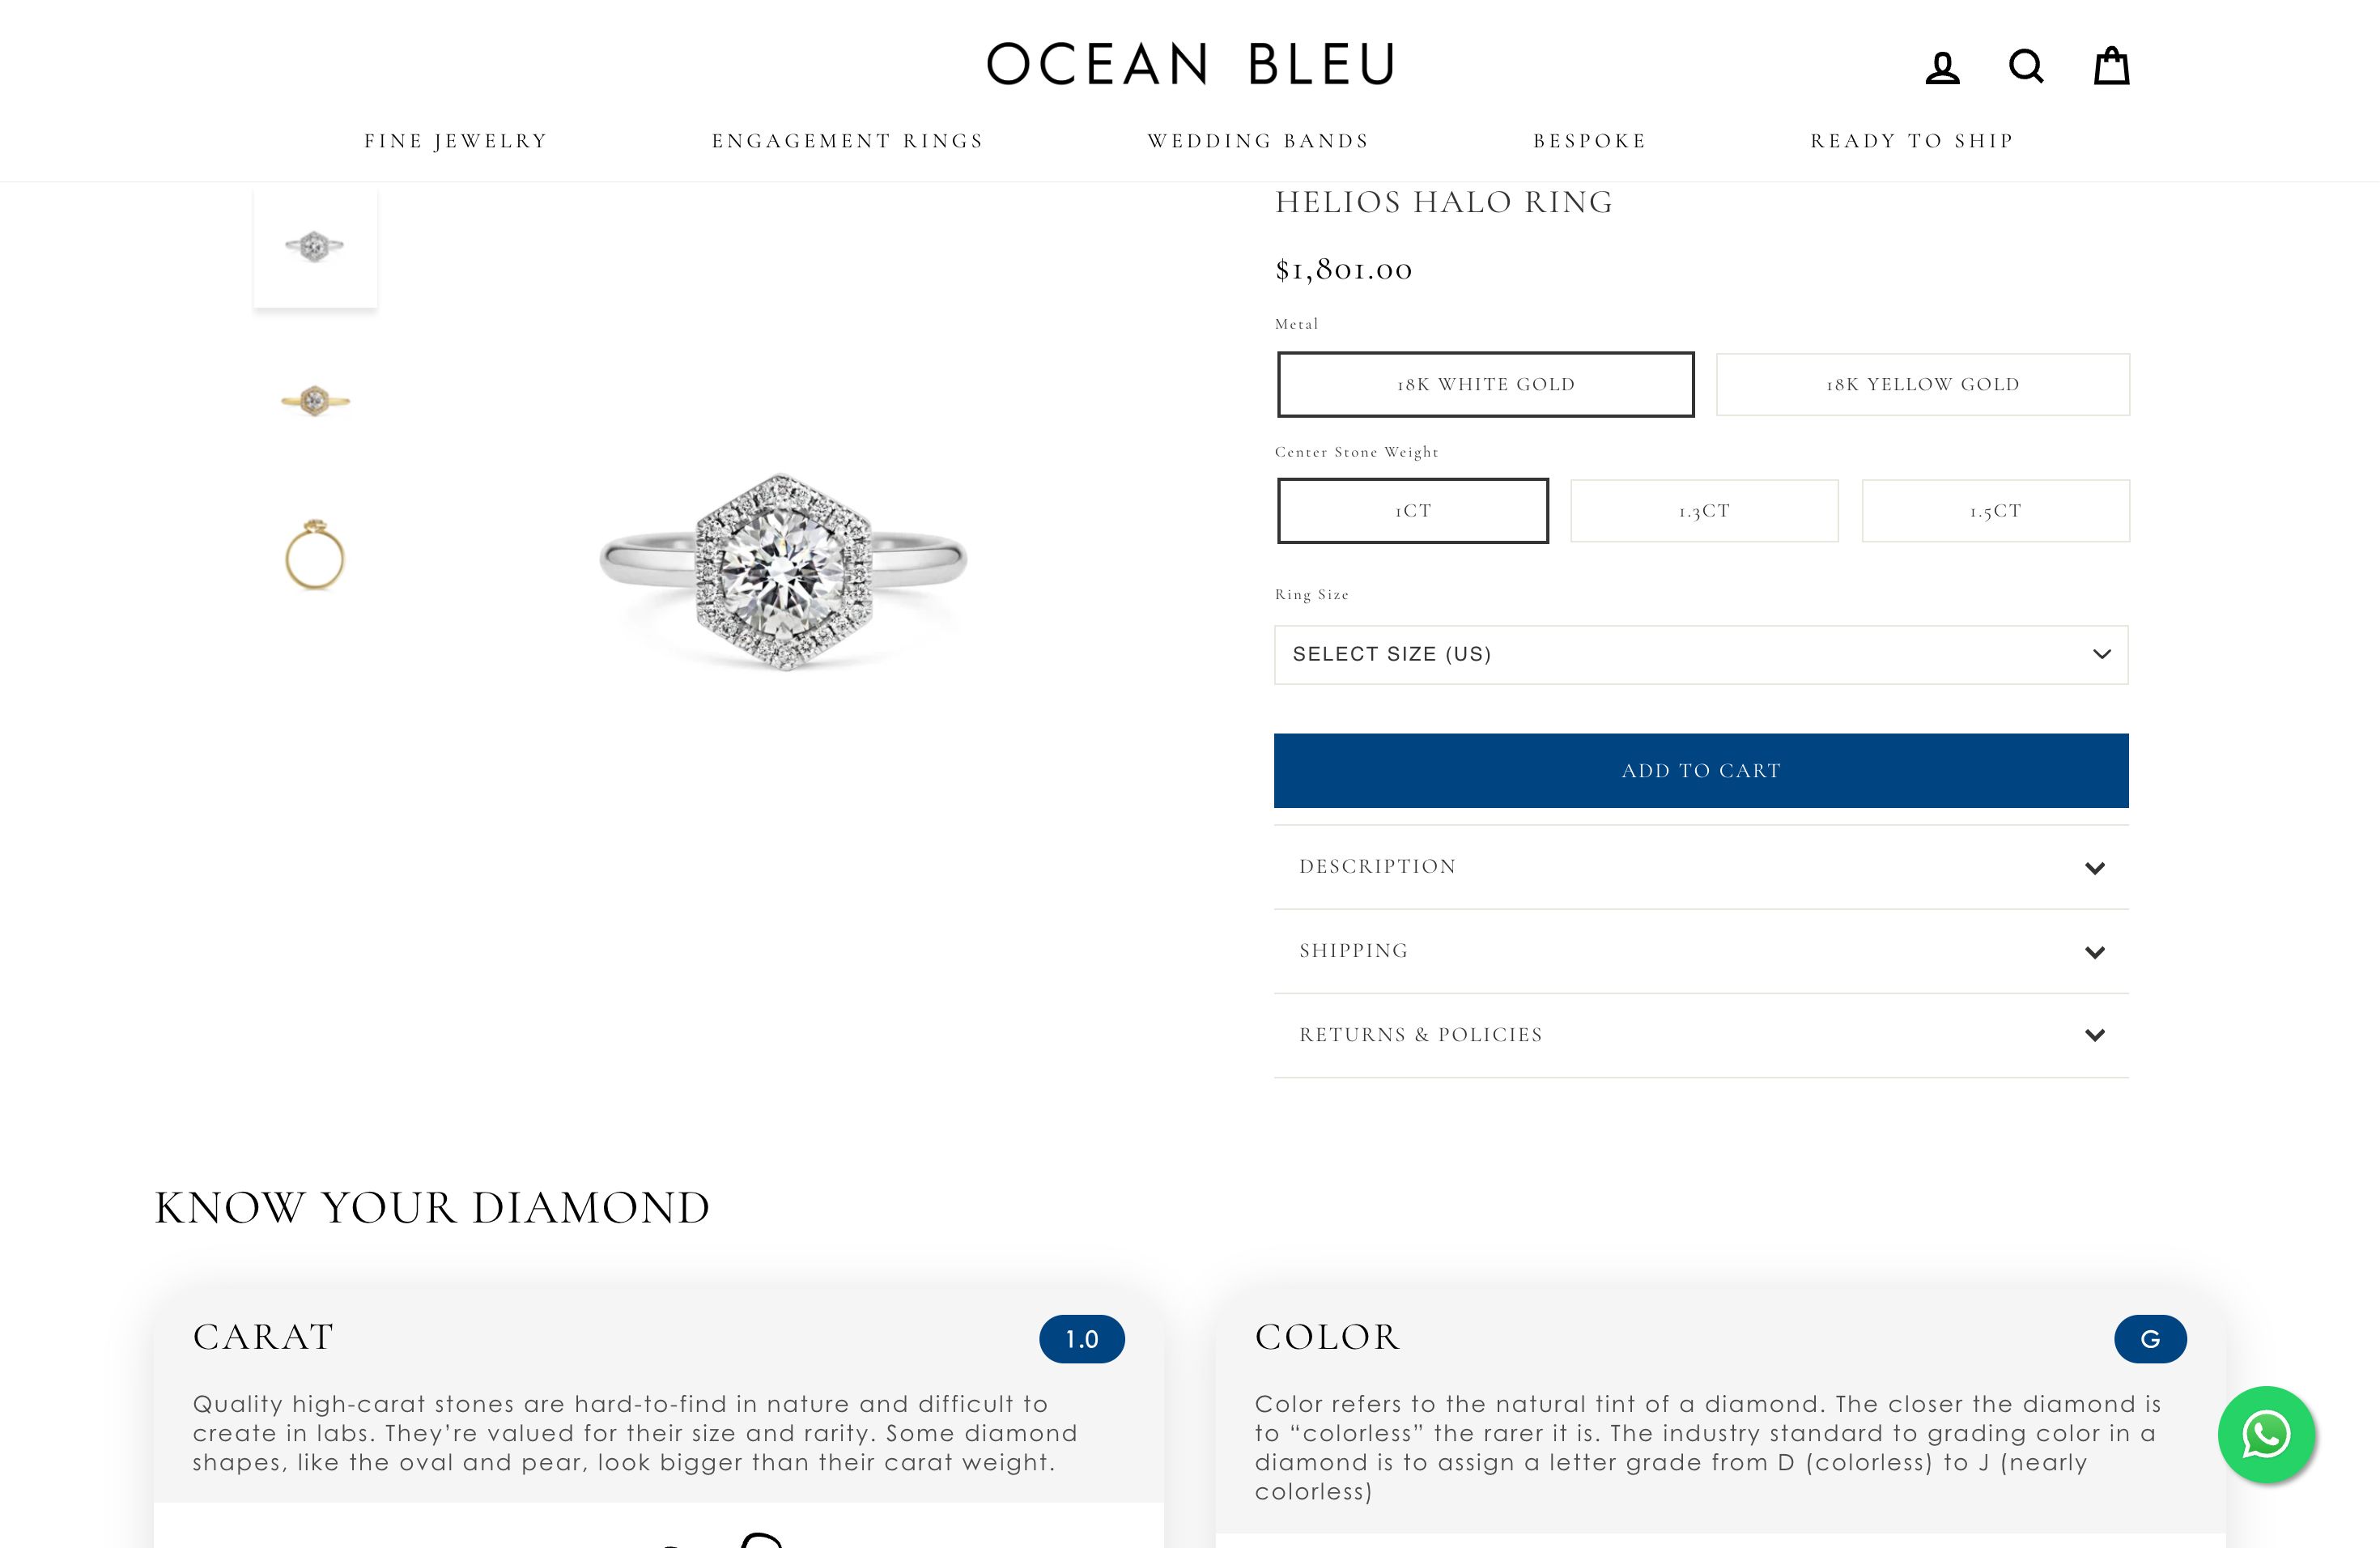The height and width of the screenshot is (1548, 2380).
Task: Expand the Shipping accordion
Action: [x=1700, y=950]
